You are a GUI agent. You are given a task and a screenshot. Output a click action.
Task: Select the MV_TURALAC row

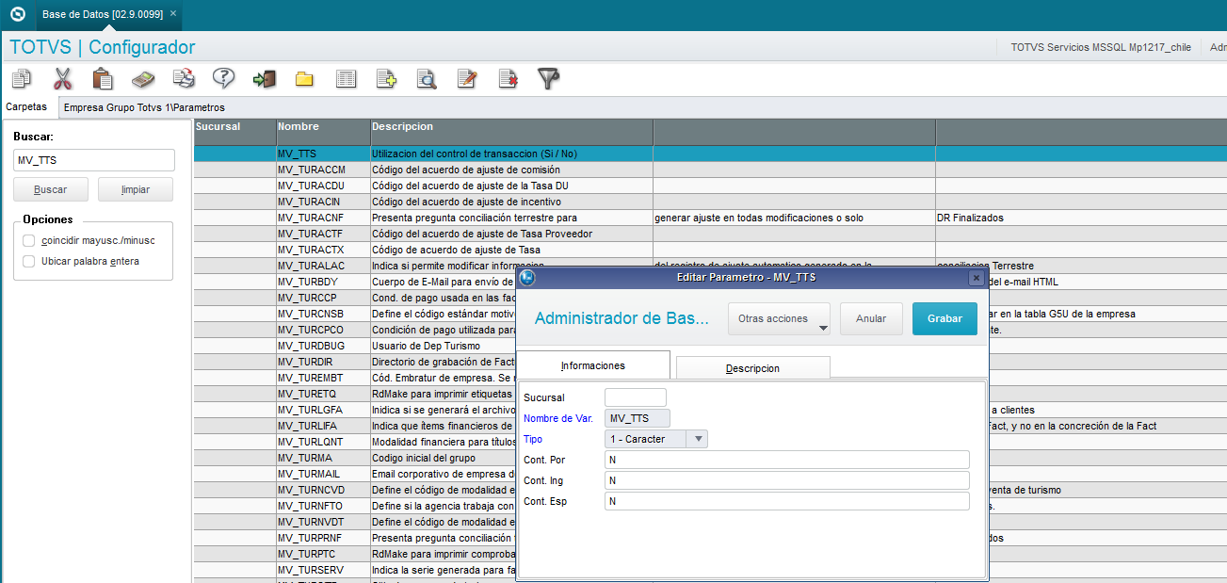pyautogui.click(x=710, y=266)
